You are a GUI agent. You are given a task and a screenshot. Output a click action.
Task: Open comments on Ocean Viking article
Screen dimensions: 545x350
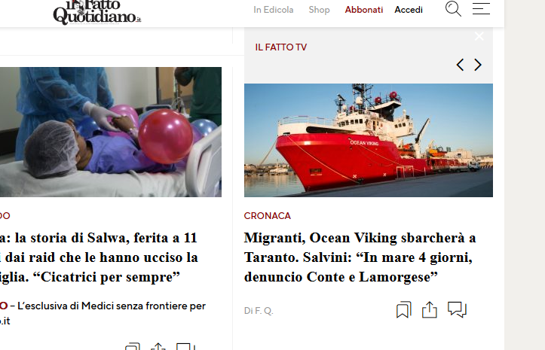(457, 309)
